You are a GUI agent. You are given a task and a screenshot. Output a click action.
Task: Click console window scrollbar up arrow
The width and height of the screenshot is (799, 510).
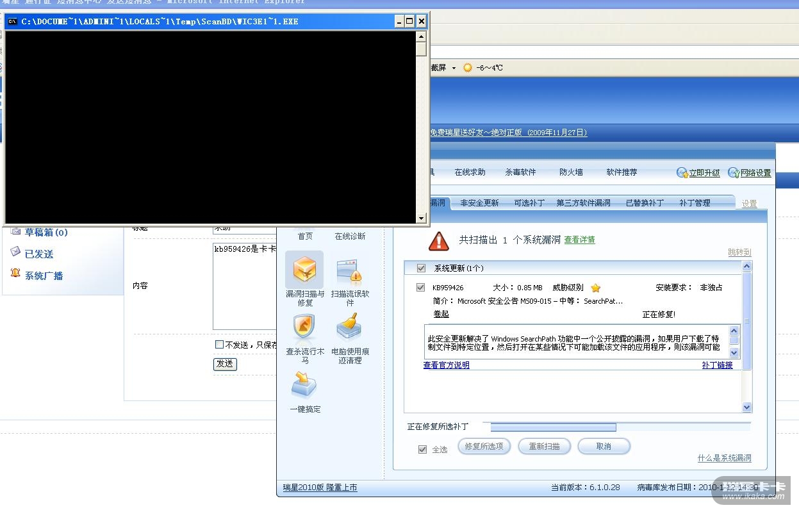pyautogui.click(x=421, y=36)
